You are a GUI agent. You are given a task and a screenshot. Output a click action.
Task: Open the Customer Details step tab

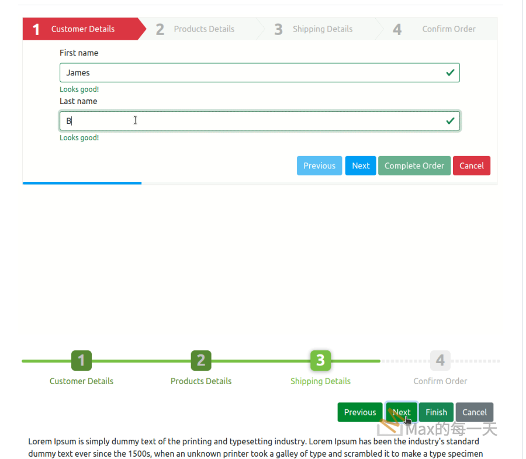(82, 29)
